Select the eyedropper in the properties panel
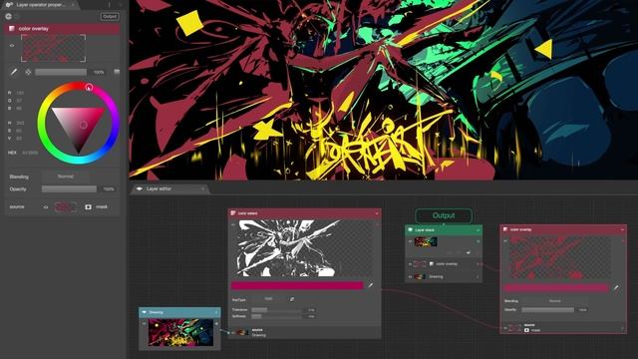The height and width of the screenshot is (359, 638). coord(14,72)
